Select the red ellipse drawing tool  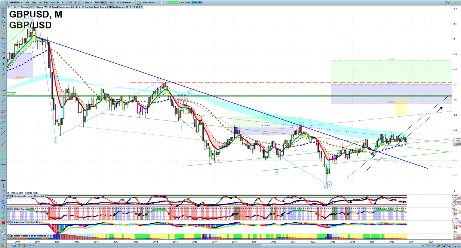[x=3, y=112]
